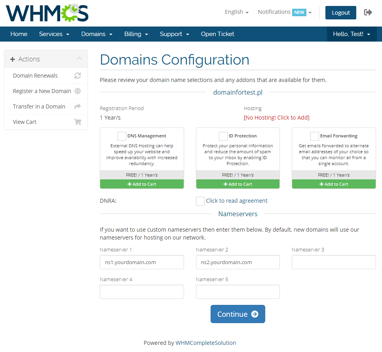Click the arrow circle icon on Continue button
Screen dimensions: 382x352
coord(255,314)
